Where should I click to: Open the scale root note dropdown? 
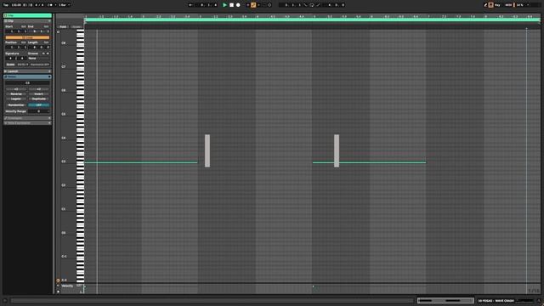(23, 65)
